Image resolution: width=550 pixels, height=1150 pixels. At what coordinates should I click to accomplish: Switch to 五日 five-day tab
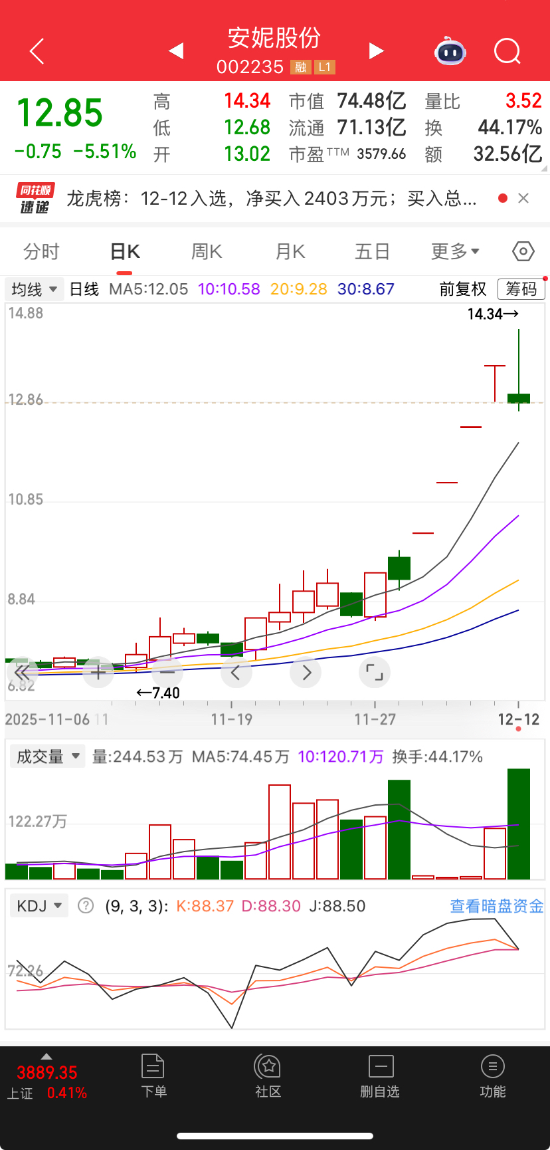click(372, 251)
